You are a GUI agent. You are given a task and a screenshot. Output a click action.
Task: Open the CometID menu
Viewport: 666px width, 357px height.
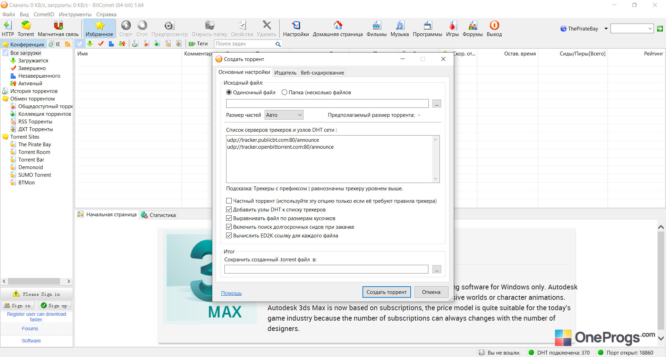coord(44,15)
